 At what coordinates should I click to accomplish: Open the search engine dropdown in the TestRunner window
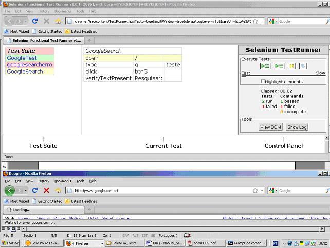click(273, 21)
